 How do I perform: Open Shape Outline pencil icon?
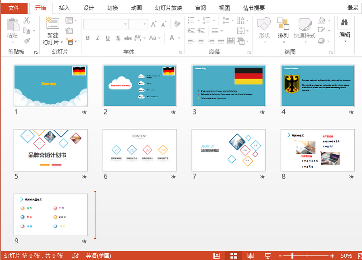pos(322,30)
